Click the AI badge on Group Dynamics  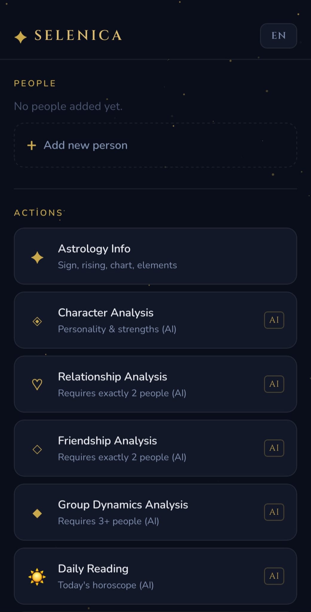pos(274,512)
